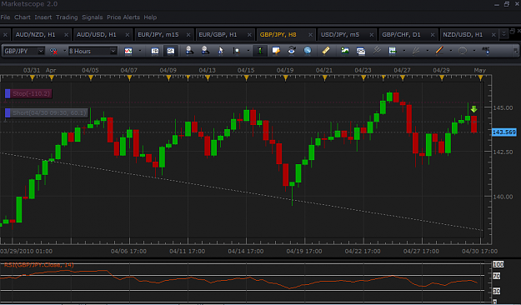Viewport: 521px width, 305px height.
Task: Open the 8 Hours timeframe dropdown
Action: click(x=113, y=51)
